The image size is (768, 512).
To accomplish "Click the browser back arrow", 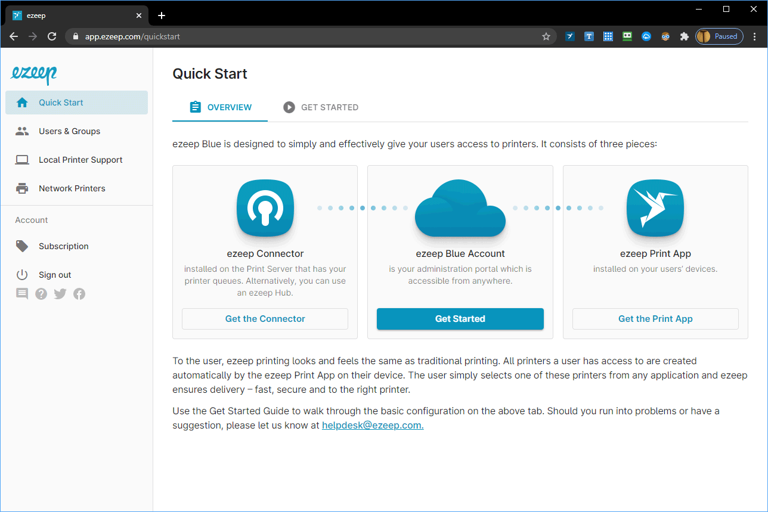I will pyautogui.click(x=14, y=36).
